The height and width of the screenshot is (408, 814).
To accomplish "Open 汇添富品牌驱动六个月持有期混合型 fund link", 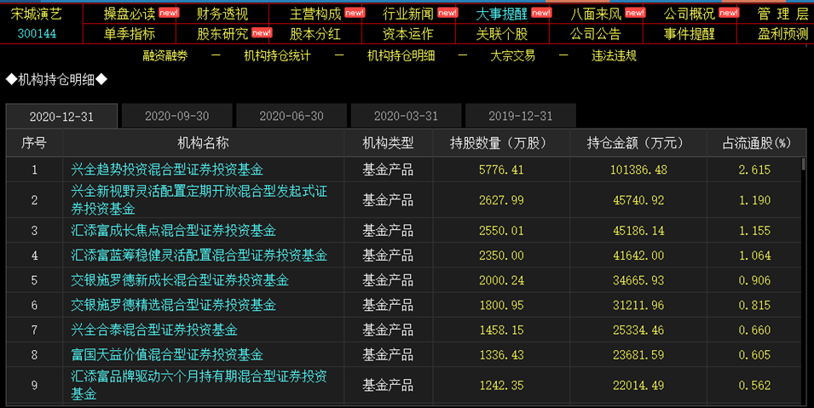I will [x=199, y=385].
